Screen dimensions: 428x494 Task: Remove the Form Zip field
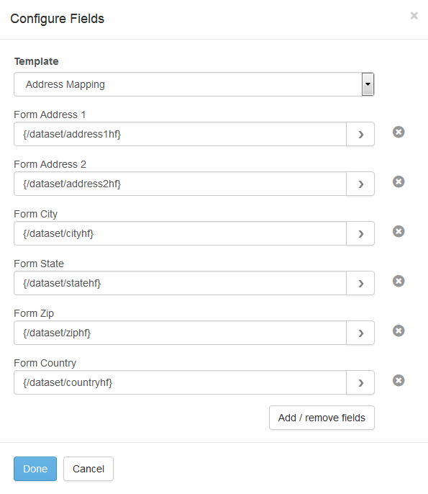pyautogui.click(x=399, y=331)
